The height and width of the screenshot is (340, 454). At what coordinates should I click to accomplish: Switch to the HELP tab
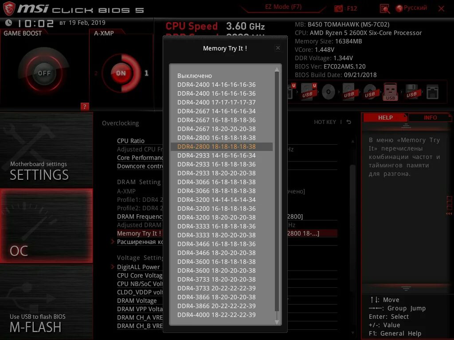coord(385,118)
